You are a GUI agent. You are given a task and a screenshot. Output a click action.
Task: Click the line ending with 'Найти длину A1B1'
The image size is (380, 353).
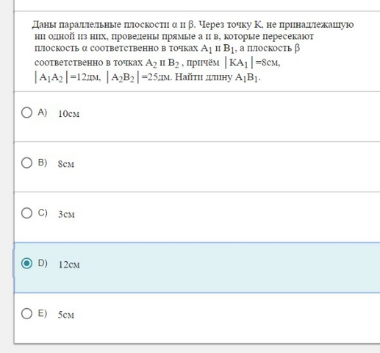[x=148, y=77]
